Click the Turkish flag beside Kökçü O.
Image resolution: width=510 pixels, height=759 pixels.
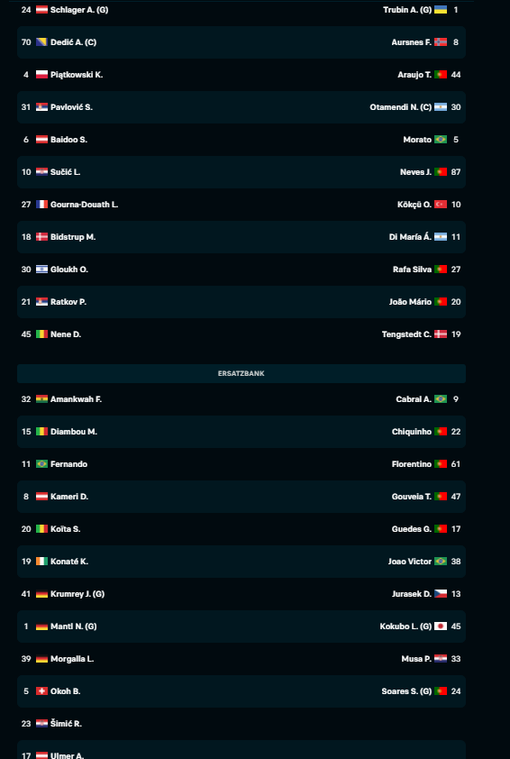pyautogui.click(x=441, y=205)
